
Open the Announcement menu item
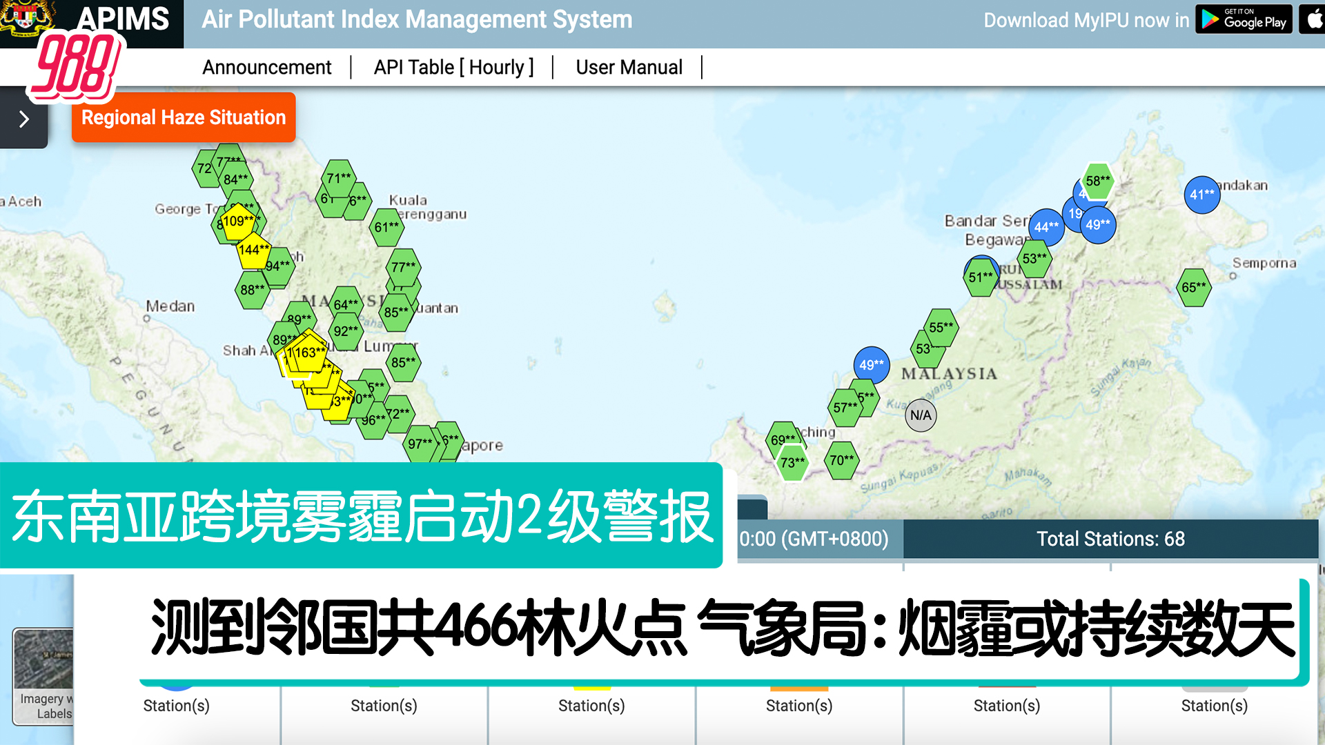tap(266, 67)
